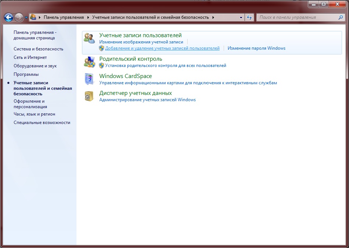
Task: Open Панель управления - домашняя страница link
Action: pyautogui.click(x=35, y=35)
